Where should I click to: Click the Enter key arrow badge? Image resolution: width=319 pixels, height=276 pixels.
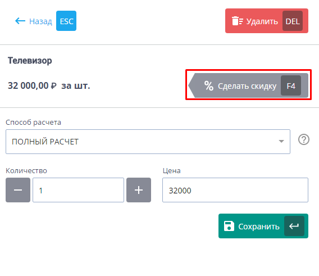coord(294,226)
